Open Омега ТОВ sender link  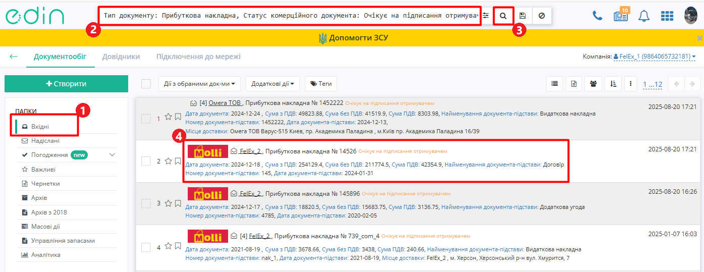[x=226, y=102]
